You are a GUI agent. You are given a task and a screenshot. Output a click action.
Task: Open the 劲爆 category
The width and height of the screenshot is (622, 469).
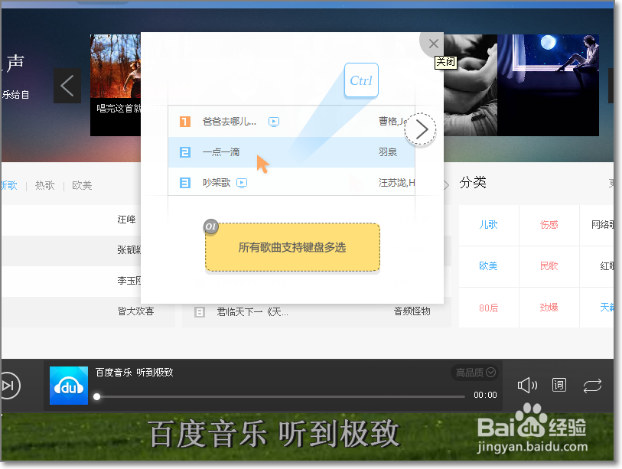[x=549, y=308]
